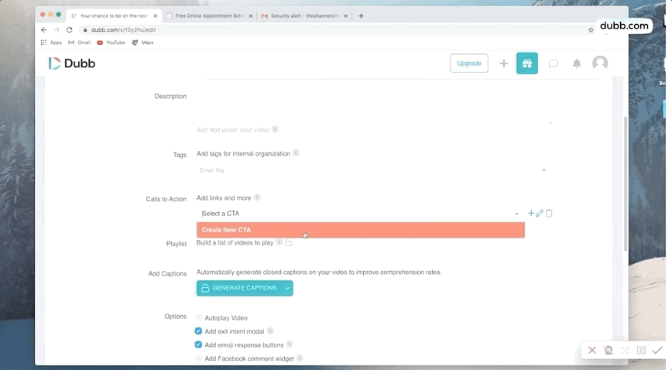Click the info icon next to Add Facebook comment widget

pos(300,358)
